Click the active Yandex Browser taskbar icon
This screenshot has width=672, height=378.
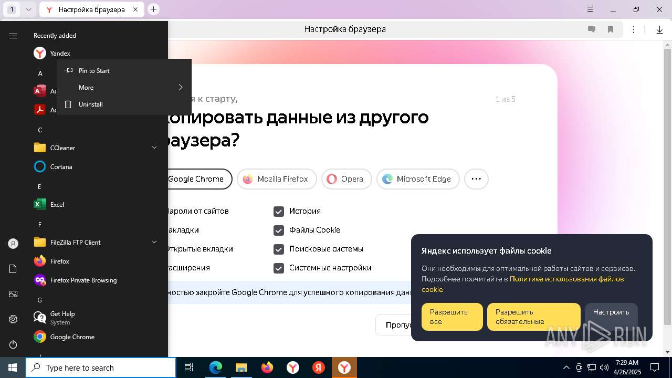coord(344,367)
